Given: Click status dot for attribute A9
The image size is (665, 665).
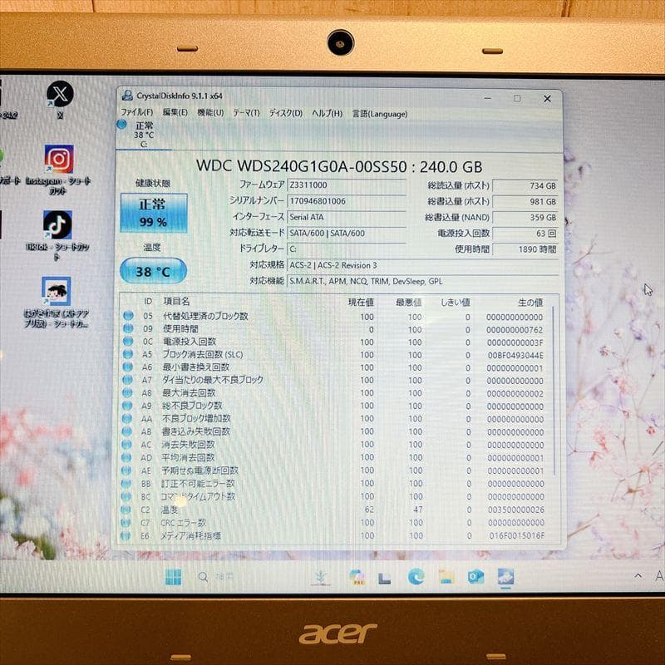Looking at the screenshot, I should click(x=127, y=406).
